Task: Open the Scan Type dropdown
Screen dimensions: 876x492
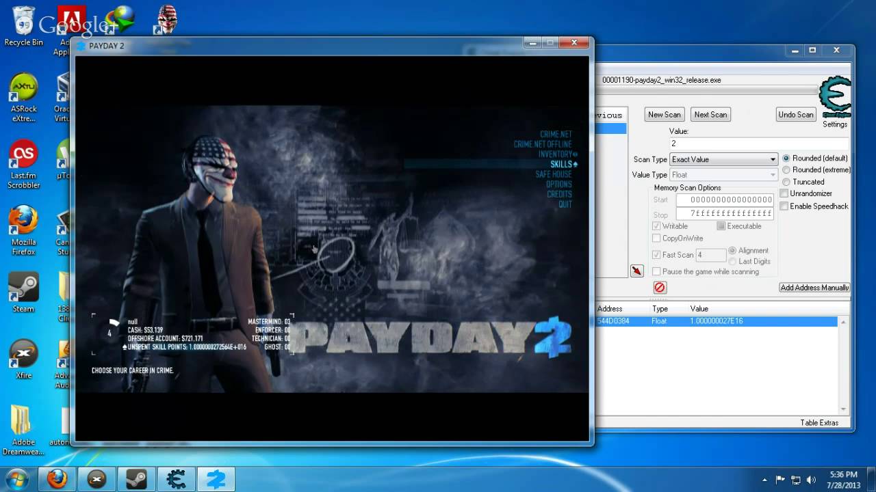Action: click(723, 159)
